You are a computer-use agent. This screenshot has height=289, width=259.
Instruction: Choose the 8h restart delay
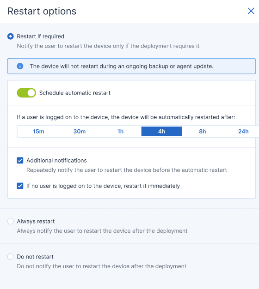point(203,132)
